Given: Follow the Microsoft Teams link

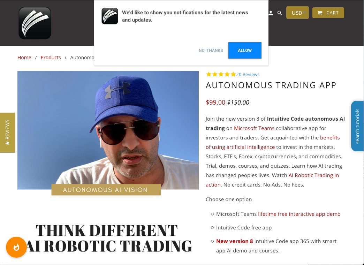Looking at the screenshot, I should click(254, 128).
